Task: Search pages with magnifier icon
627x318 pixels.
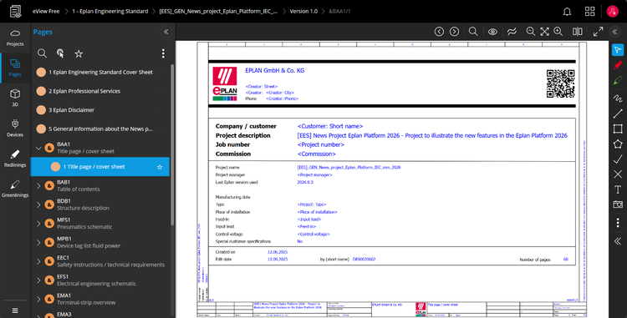Action: [x=42, y=53]
